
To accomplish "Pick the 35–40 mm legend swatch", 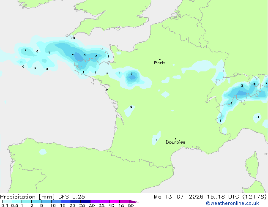I will 104,202.
